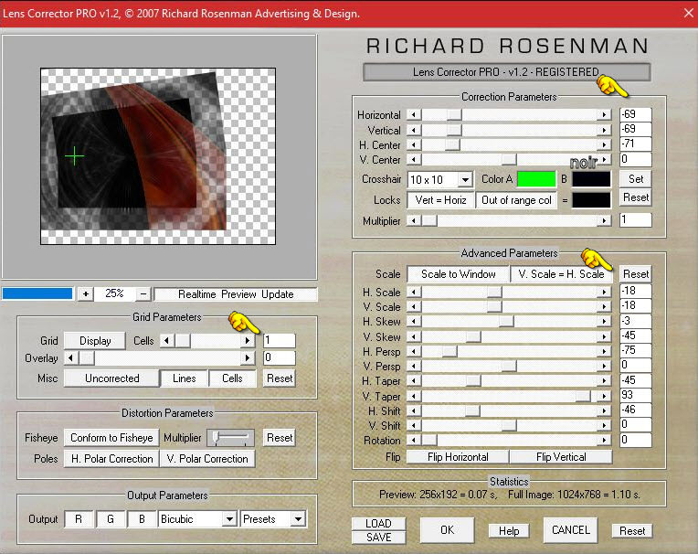Toggle the Vert = Horiz lock
698x554 pixels.
[x=440, y=200]
